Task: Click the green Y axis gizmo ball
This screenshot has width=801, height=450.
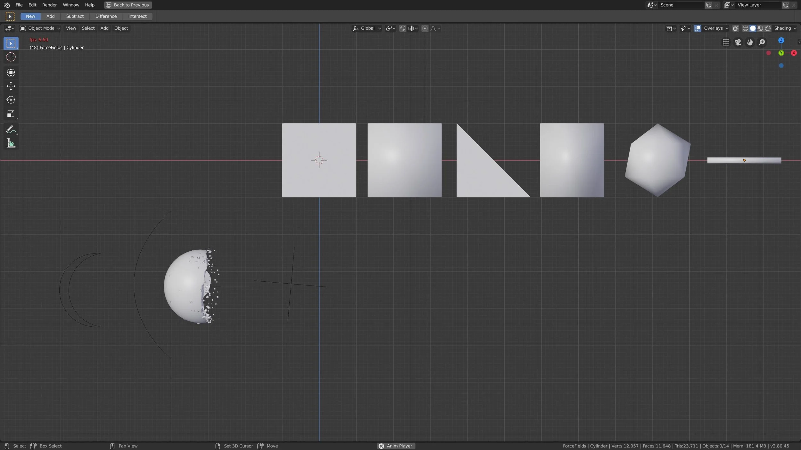Action: coord(781,53)
